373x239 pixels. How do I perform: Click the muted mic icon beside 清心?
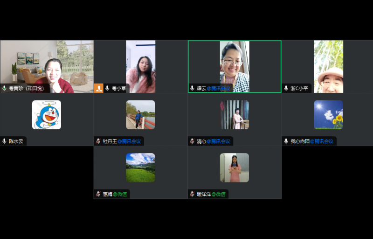[192, 141]
